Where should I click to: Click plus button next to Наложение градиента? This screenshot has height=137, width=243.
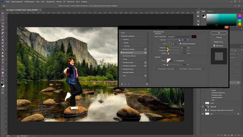click(x=145, y=66)
